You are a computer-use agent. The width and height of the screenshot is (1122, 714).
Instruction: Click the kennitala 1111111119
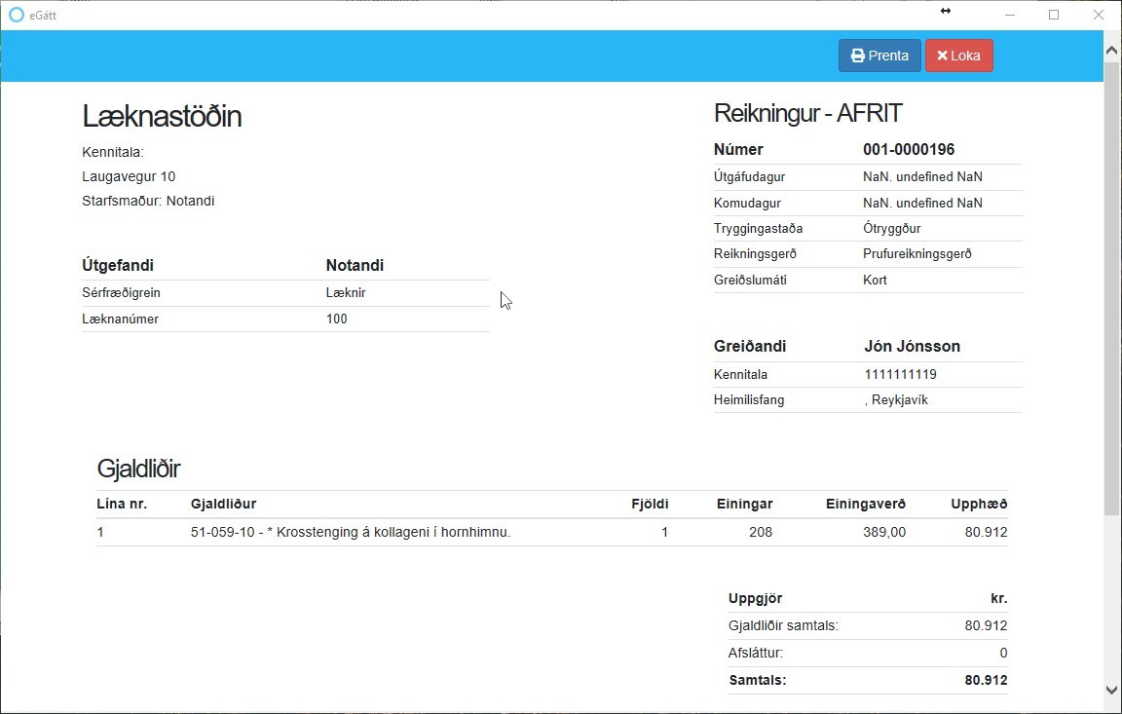900,374
